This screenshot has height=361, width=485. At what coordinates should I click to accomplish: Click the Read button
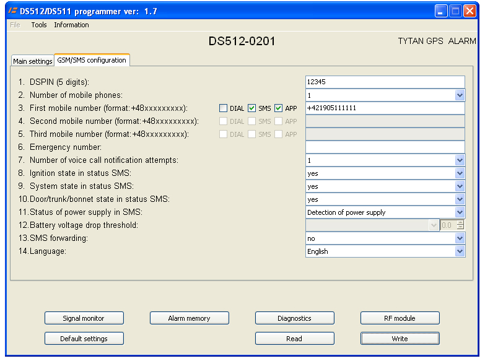294,339
